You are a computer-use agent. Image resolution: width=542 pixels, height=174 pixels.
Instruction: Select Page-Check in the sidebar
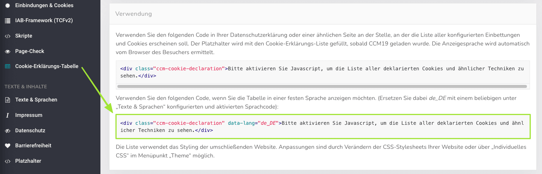coord(30,51)
